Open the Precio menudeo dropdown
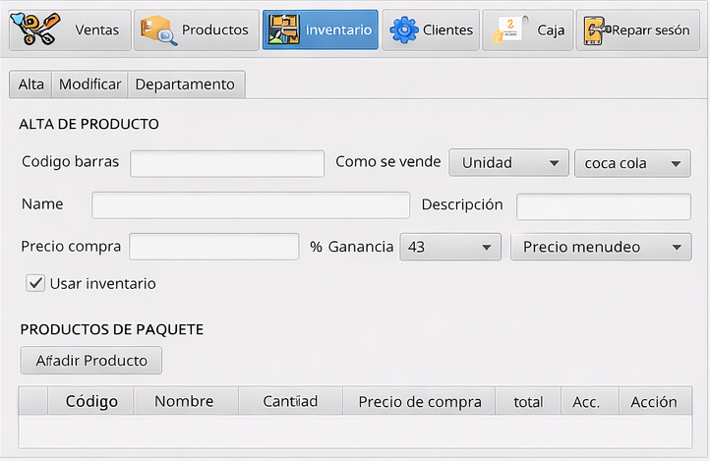 [x=601, y=247]
